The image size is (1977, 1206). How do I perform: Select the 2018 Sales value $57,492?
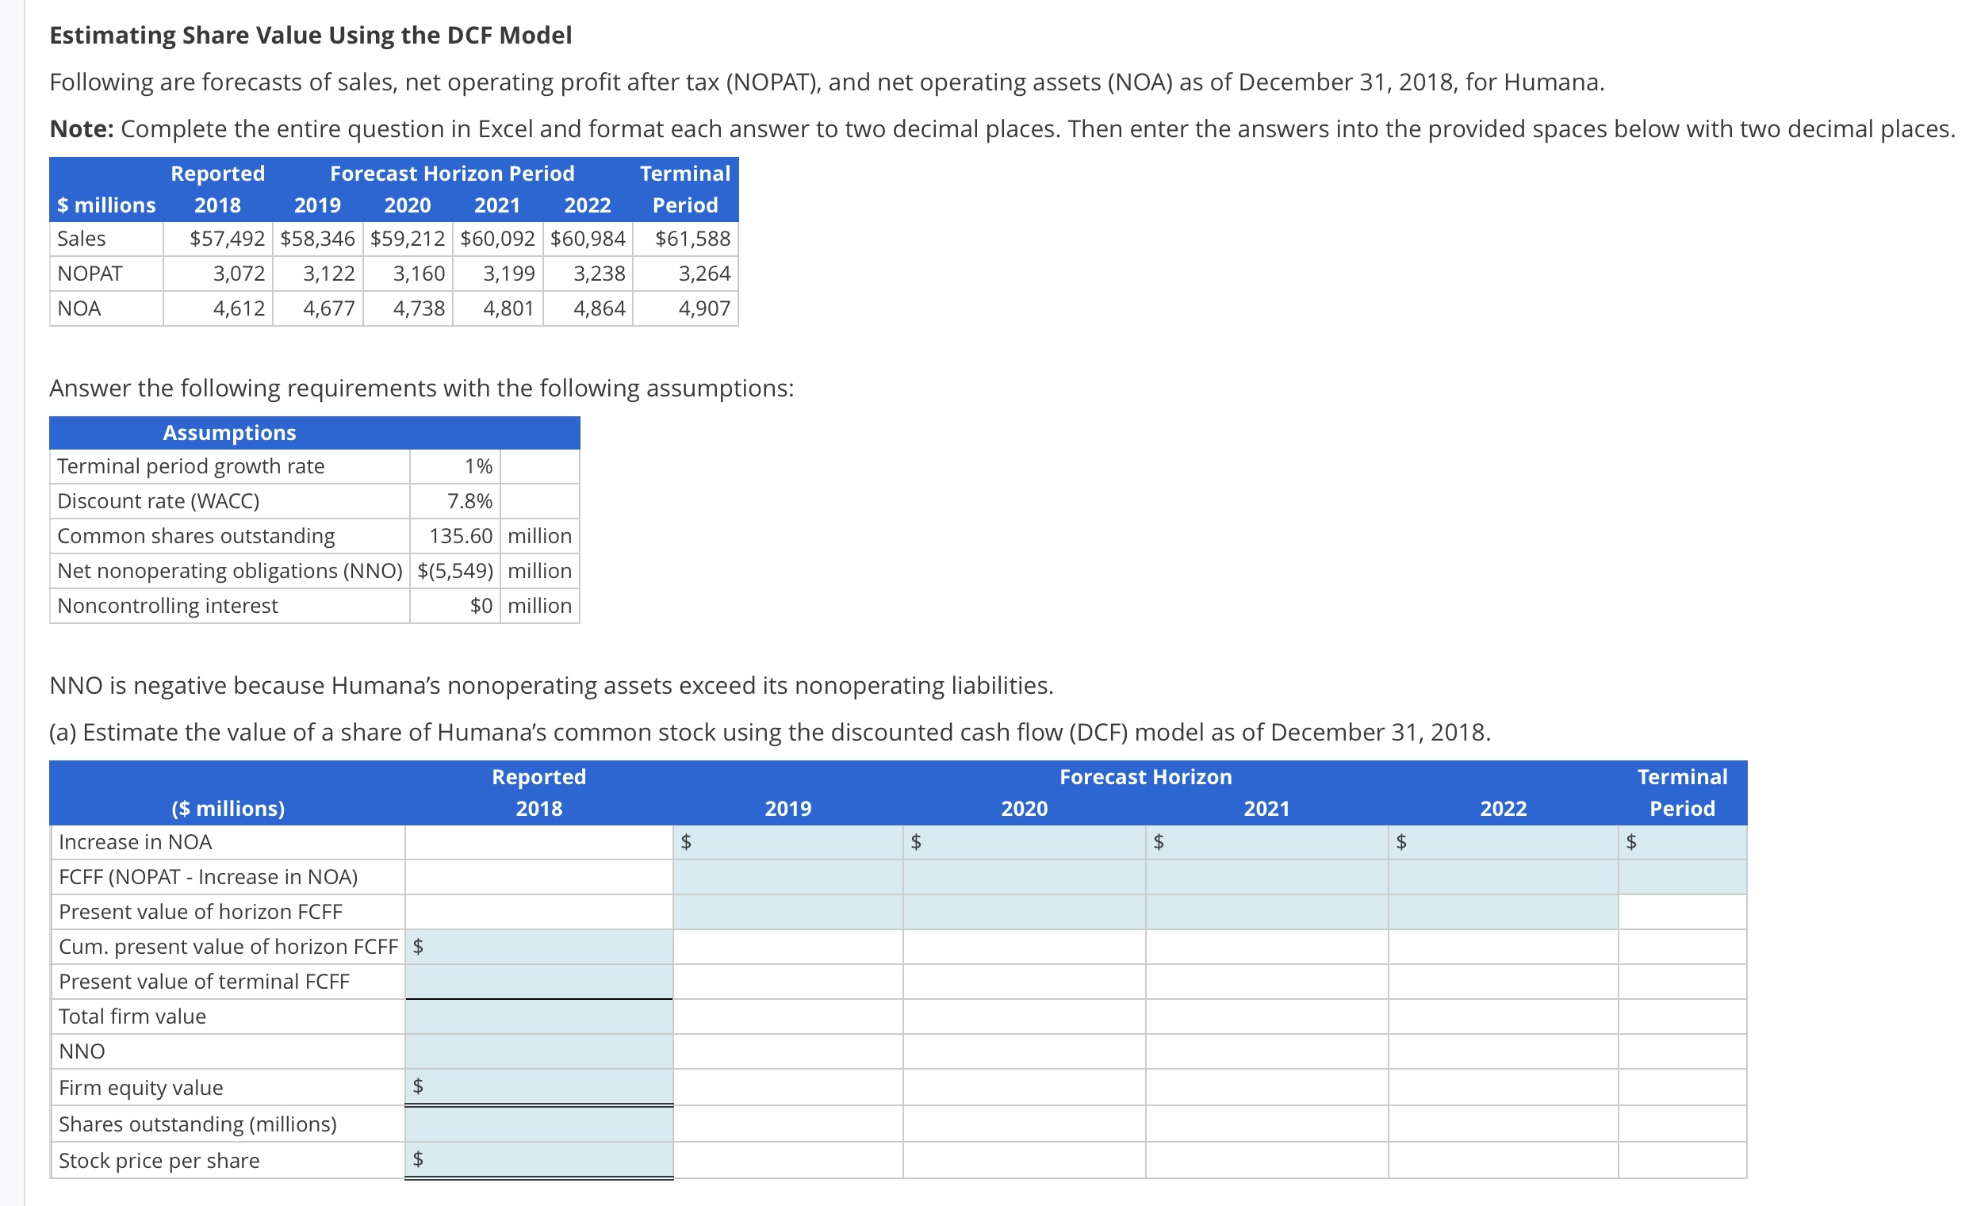[227, 239]
